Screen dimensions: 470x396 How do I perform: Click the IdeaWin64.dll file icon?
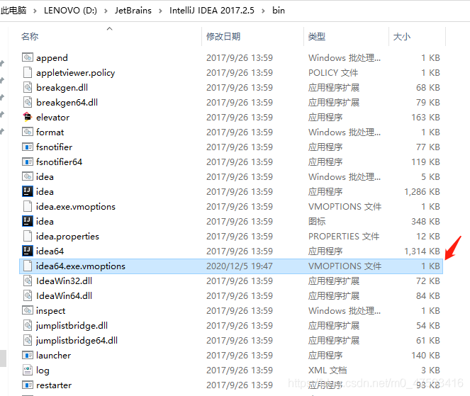(x=28, y=295)
